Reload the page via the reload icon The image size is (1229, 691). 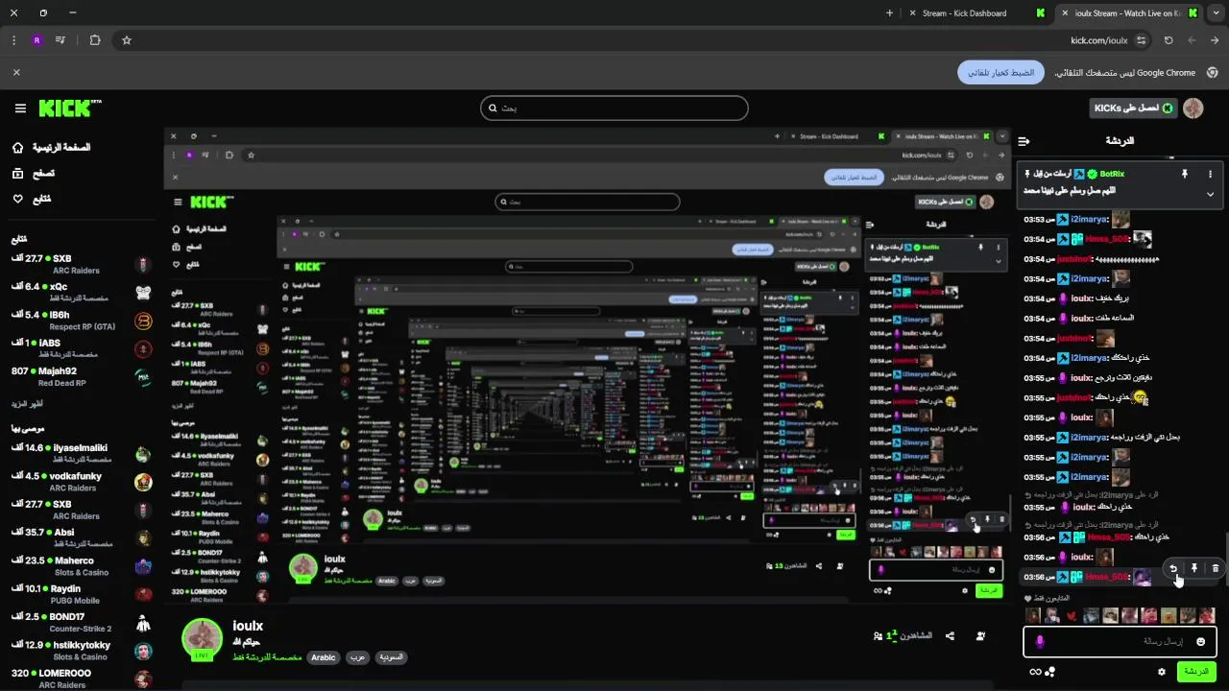click(1169, 40)
